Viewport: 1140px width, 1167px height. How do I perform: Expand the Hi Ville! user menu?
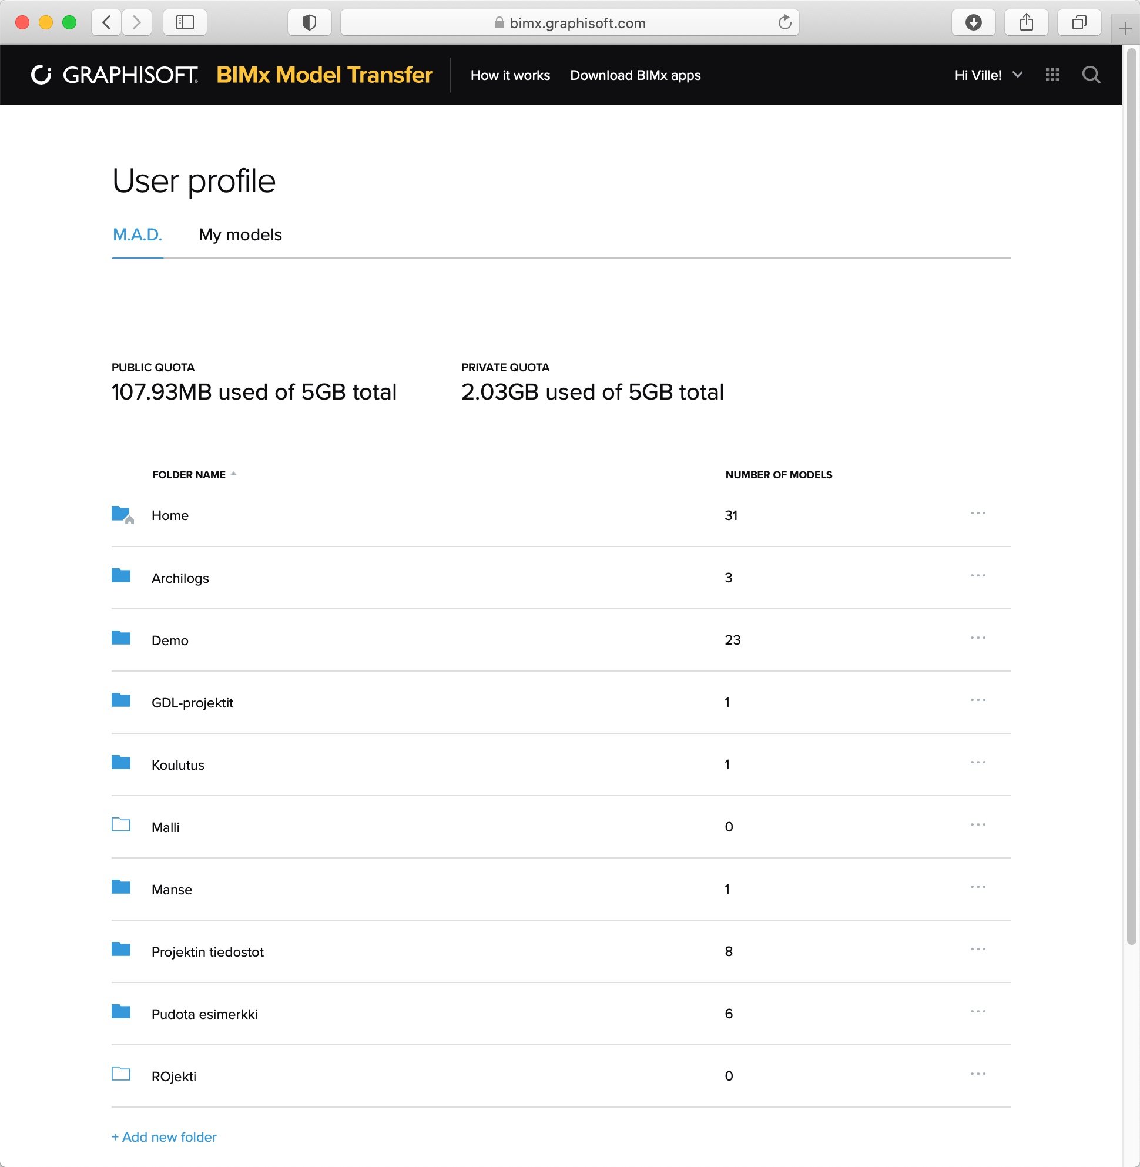tap(988, 75)
